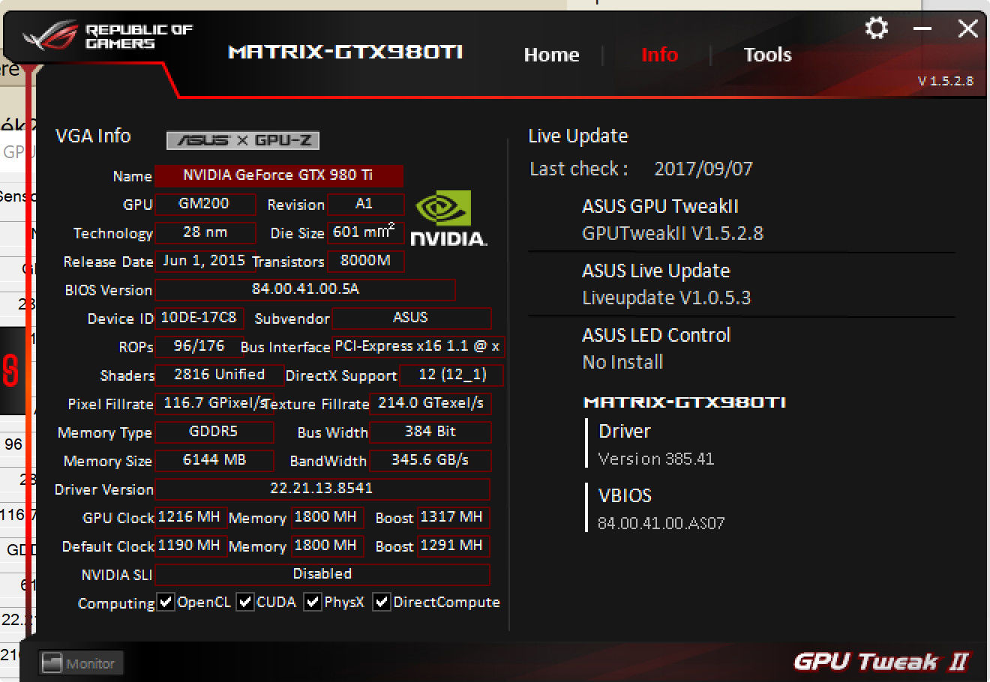This screenshot has height=682, width=990.
Task: Click the Release Date value Jun 1, 2015
Action: click(x=205, y=261)
